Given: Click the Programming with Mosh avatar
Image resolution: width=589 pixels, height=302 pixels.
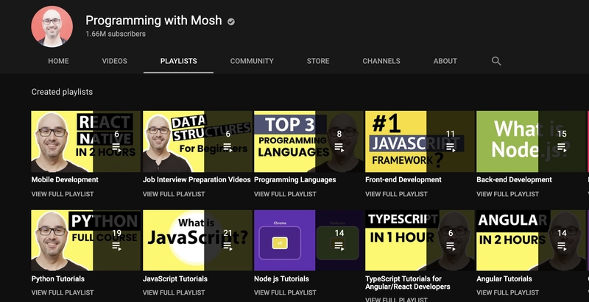Looking at the screenshot, I should (52, 26).
